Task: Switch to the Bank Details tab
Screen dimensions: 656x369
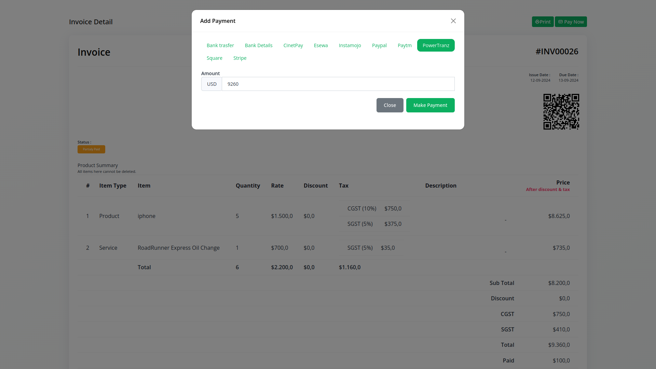Action: click(x=258, y=45)
